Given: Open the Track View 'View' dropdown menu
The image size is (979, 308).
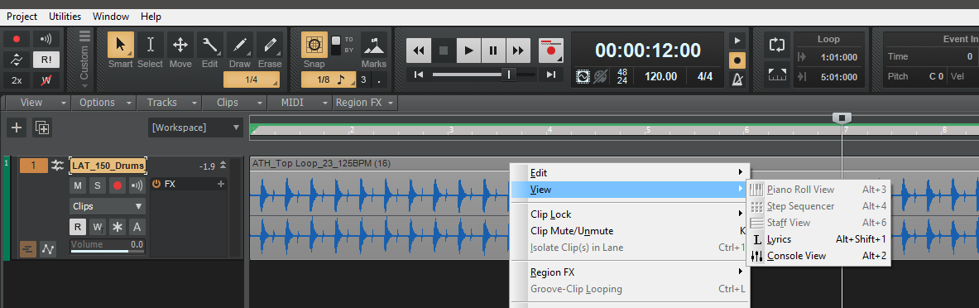Looking at the screenshot, I should click(37, 103).
